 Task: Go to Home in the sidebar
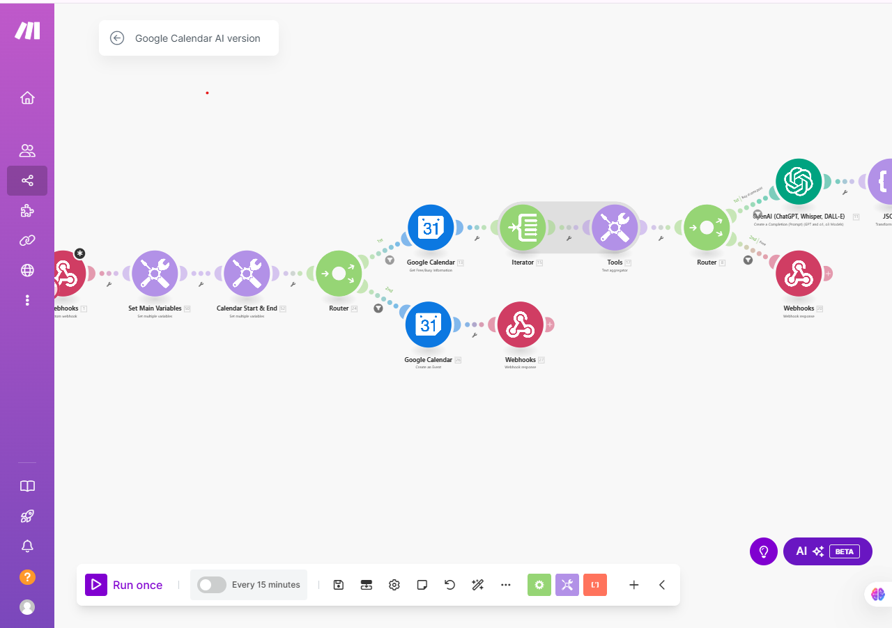point(27,97)
